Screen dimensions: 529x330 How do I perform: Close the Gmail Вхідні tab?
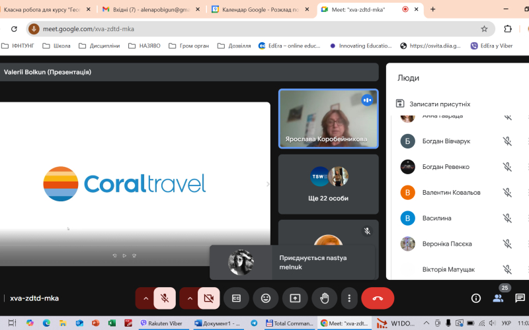pyautogui.click(x=198, y=9)
